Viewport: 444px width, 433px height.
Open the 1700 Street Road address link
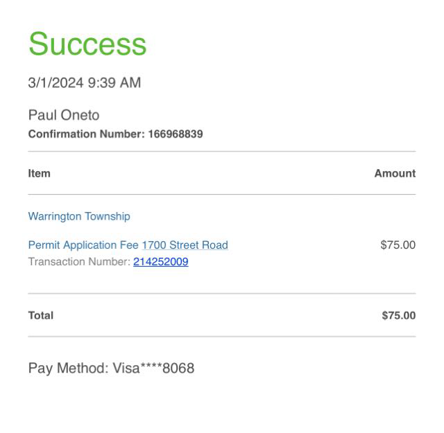pos(185,245)
